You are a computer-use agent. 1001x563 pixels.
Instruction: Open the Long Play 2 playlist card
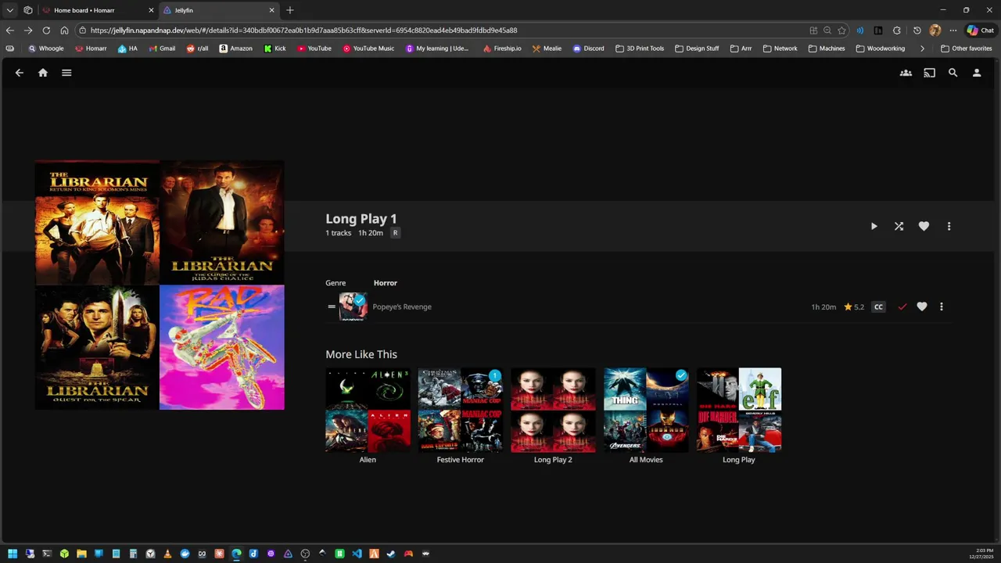[x=553, y=410]
